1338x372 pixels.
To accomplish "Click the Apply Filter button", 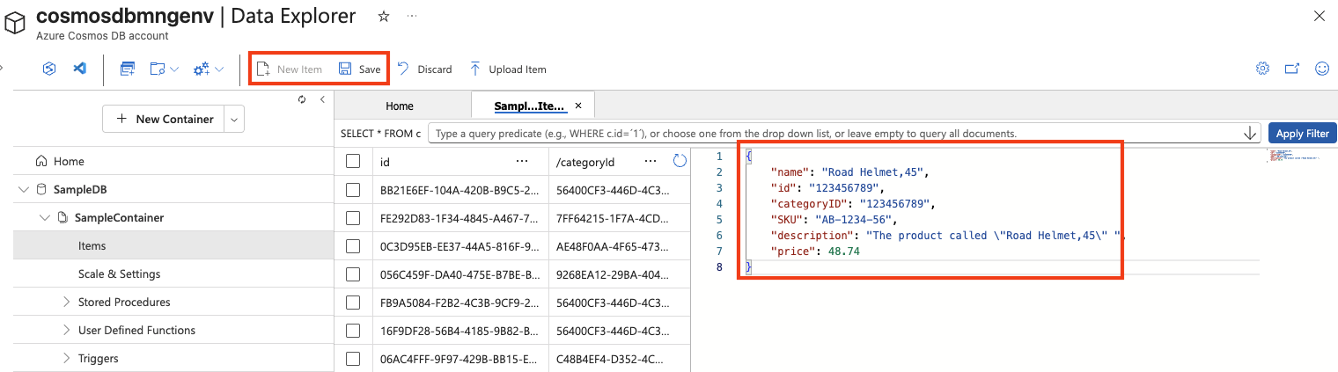I will point(1302,134).
